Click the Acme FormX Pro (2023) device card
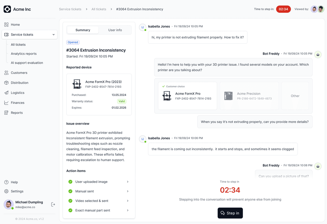Image resolution: width=327 pixels, height=224 pixels. (99, 95)
